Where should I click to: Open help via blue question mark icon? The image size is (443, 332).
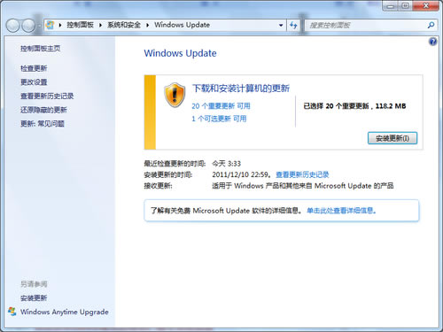click(x=432, y=42)
